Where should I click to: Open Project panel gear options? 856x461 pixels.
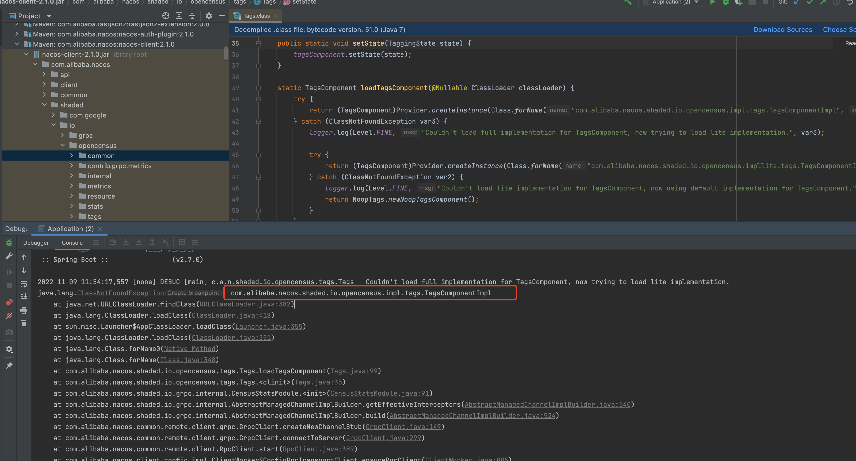pyautogui.click(x=209, y=16)
